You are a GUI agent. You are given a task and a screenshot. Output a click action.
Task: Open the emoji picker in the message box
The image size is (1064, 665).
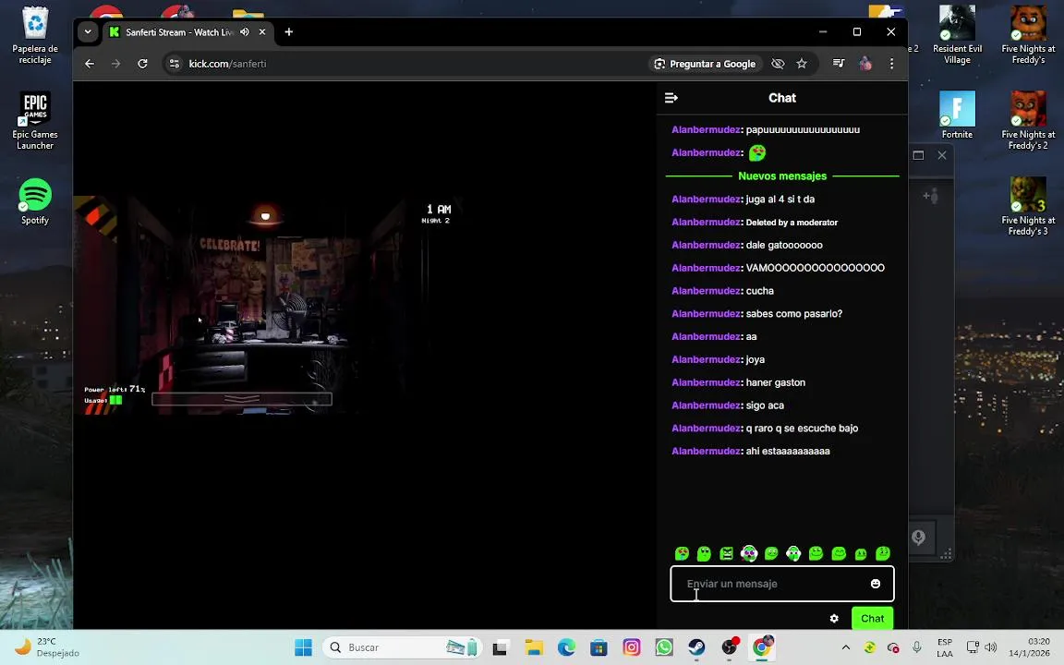click(x=876, y=584)
